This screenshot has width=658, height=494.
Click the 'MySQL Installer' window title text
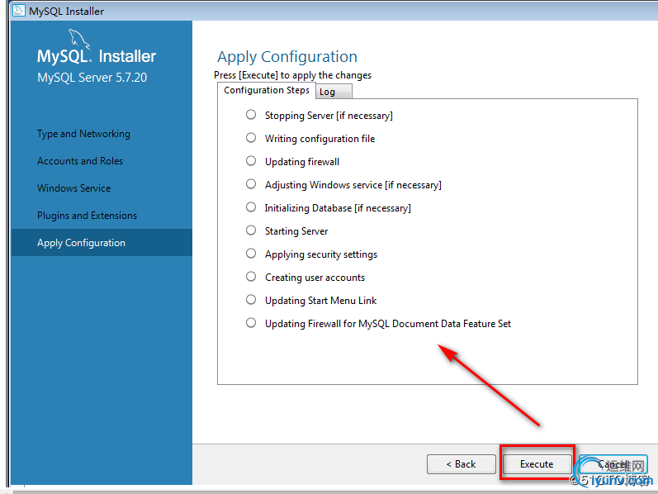tap(66, 12)
